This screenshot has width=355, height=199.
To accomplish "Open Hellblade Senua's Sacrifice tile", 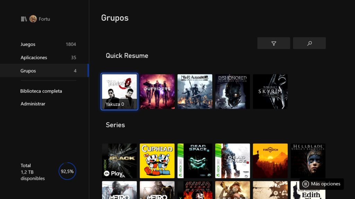I will (308, 161).
